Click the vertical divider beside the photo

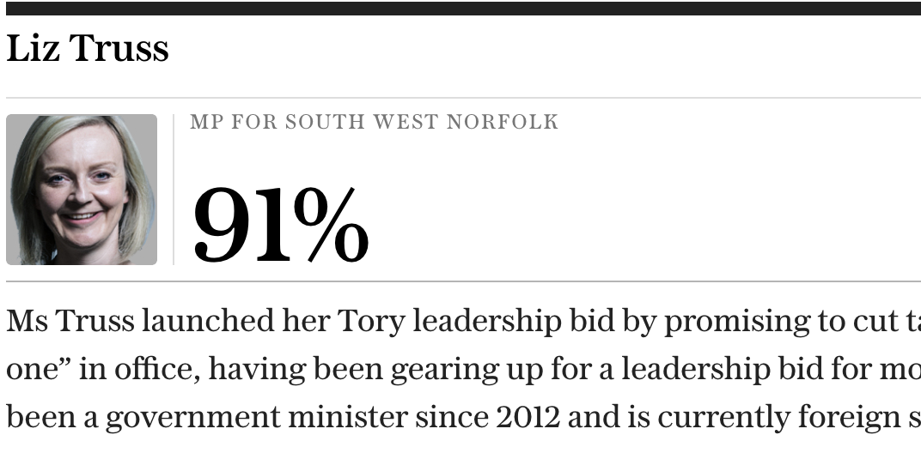point(174,190)
